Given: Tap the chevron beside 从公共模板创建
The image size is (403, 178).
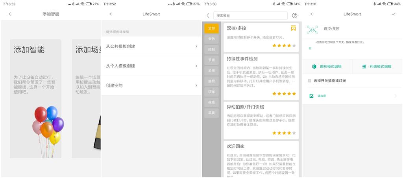Looking at the screenshot, I should pyautogui.click(x=196, y=46).
